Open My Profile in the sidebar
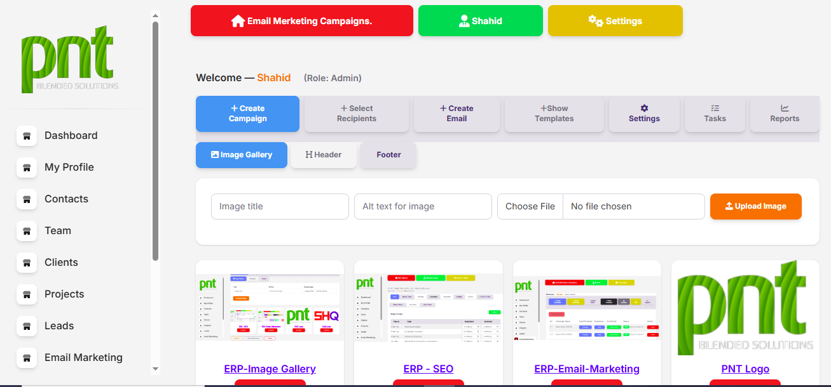Screen dimensions: 831x387 tap(69, 167)
